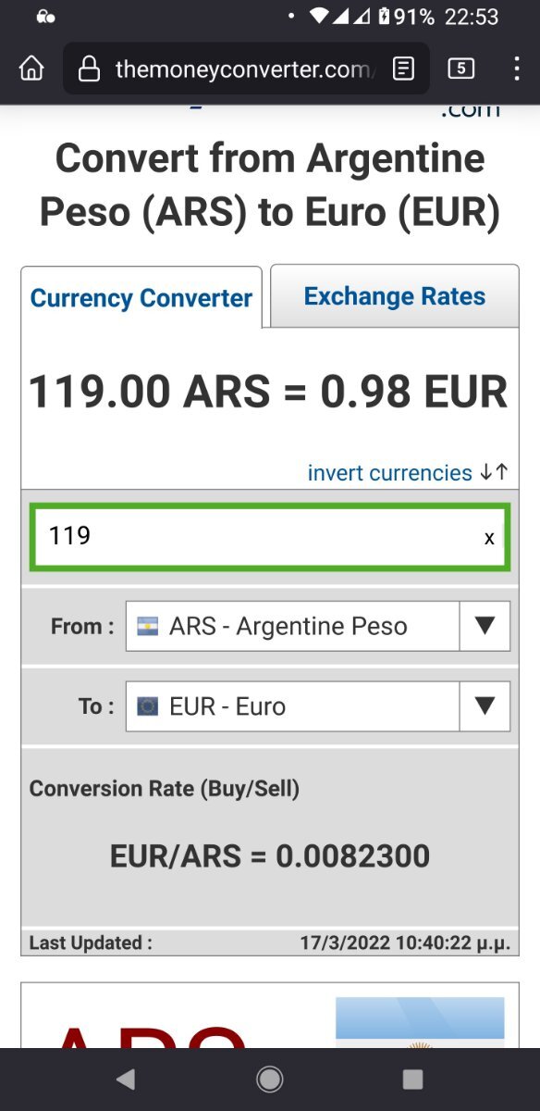Screen dimensions: 540x1111
Task: Expand the To currency dropdown arrow
Action: (x=485, y=706)
